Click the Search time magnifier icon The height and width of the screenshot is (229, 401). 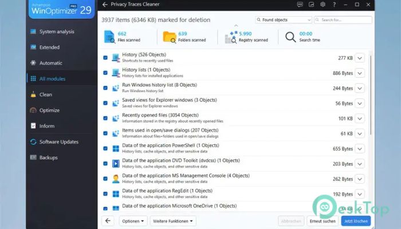[x=290, y=37]
